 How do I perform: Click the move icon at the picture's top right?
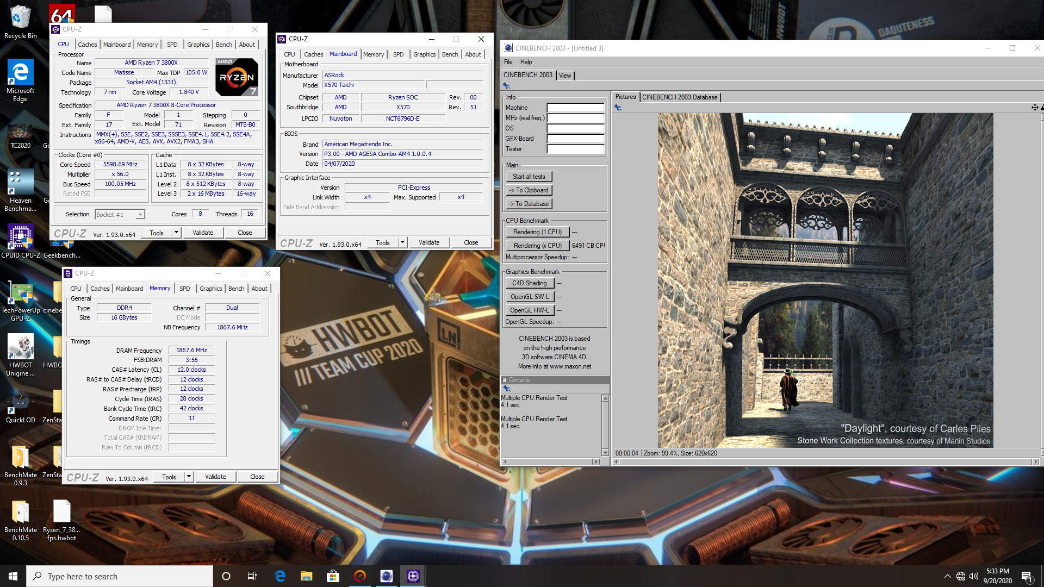[x=1035, y=108]
